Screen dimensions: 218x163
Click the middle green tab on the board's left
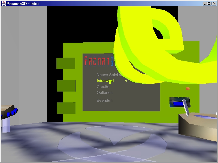66,86
